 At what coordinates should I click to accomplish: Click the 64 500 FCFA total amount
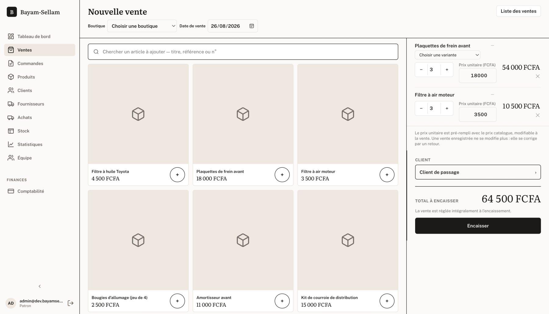511,199
